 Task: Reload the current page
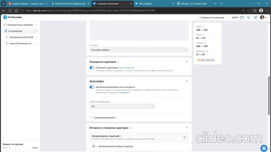click(x=10, y=11)
